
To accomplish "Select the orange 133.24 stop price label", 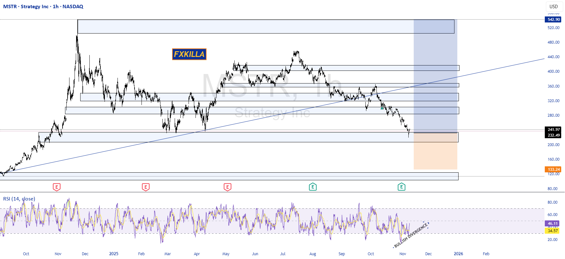I will click(553, 170).
